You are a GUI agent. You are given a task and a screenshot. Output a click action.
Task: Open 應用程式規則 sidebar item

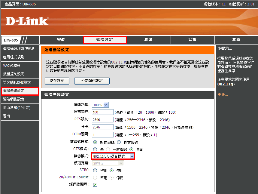point(20,57)
